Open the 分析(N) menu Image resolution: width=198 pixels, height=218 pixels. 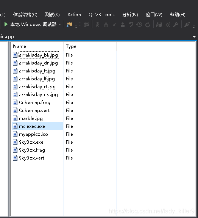130,15
